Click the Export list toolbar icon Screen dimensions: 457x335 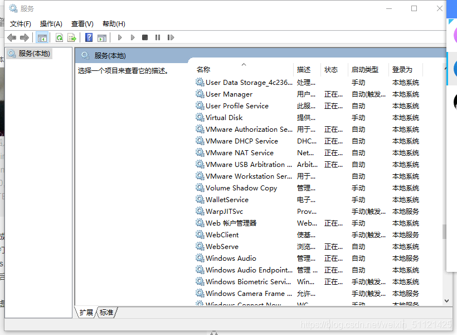pos(72,37)
